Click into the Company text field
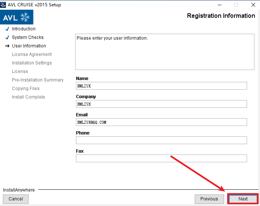The height and width of the screenshot is (206, 260). tap(161, 104)
